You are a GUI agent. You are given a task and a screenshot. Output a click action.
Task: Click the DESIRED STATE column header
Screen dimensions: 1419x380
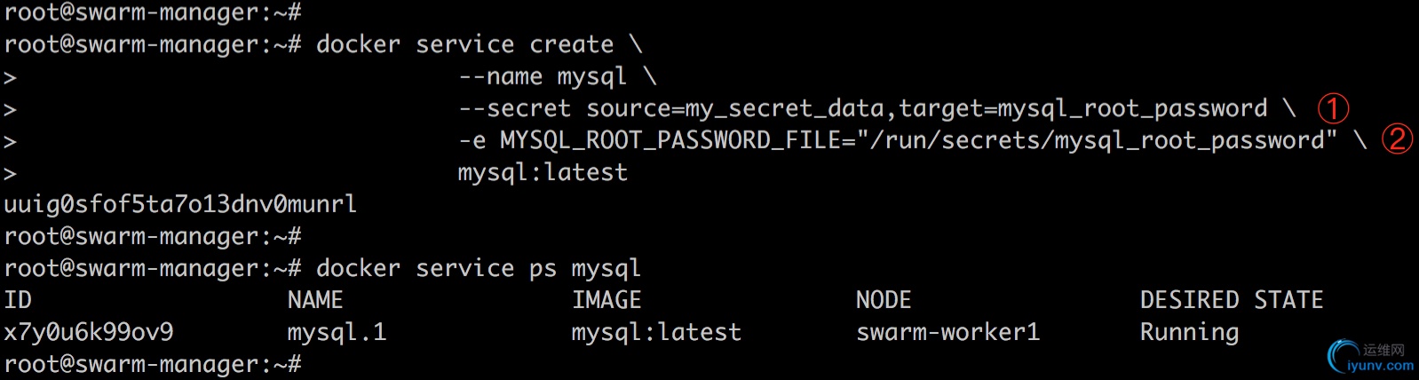[1232, 300]
